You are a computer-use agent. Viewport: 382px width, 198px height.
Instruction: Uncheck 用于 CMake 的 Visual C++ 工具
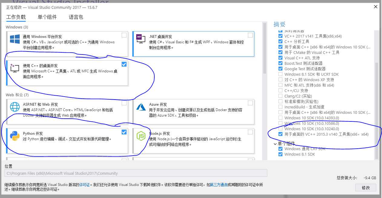[x=280, y=52]
